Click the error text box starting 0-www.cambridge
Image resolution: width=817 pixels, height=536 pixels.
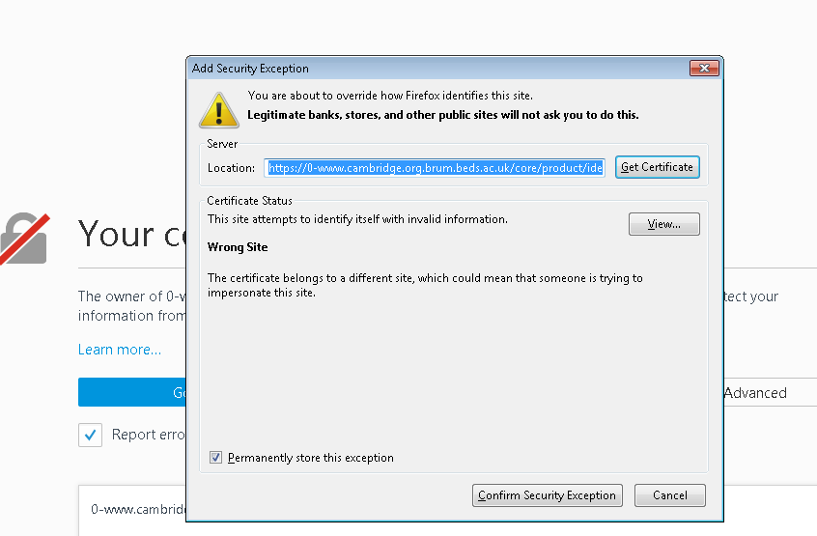(x=135, y=509)
